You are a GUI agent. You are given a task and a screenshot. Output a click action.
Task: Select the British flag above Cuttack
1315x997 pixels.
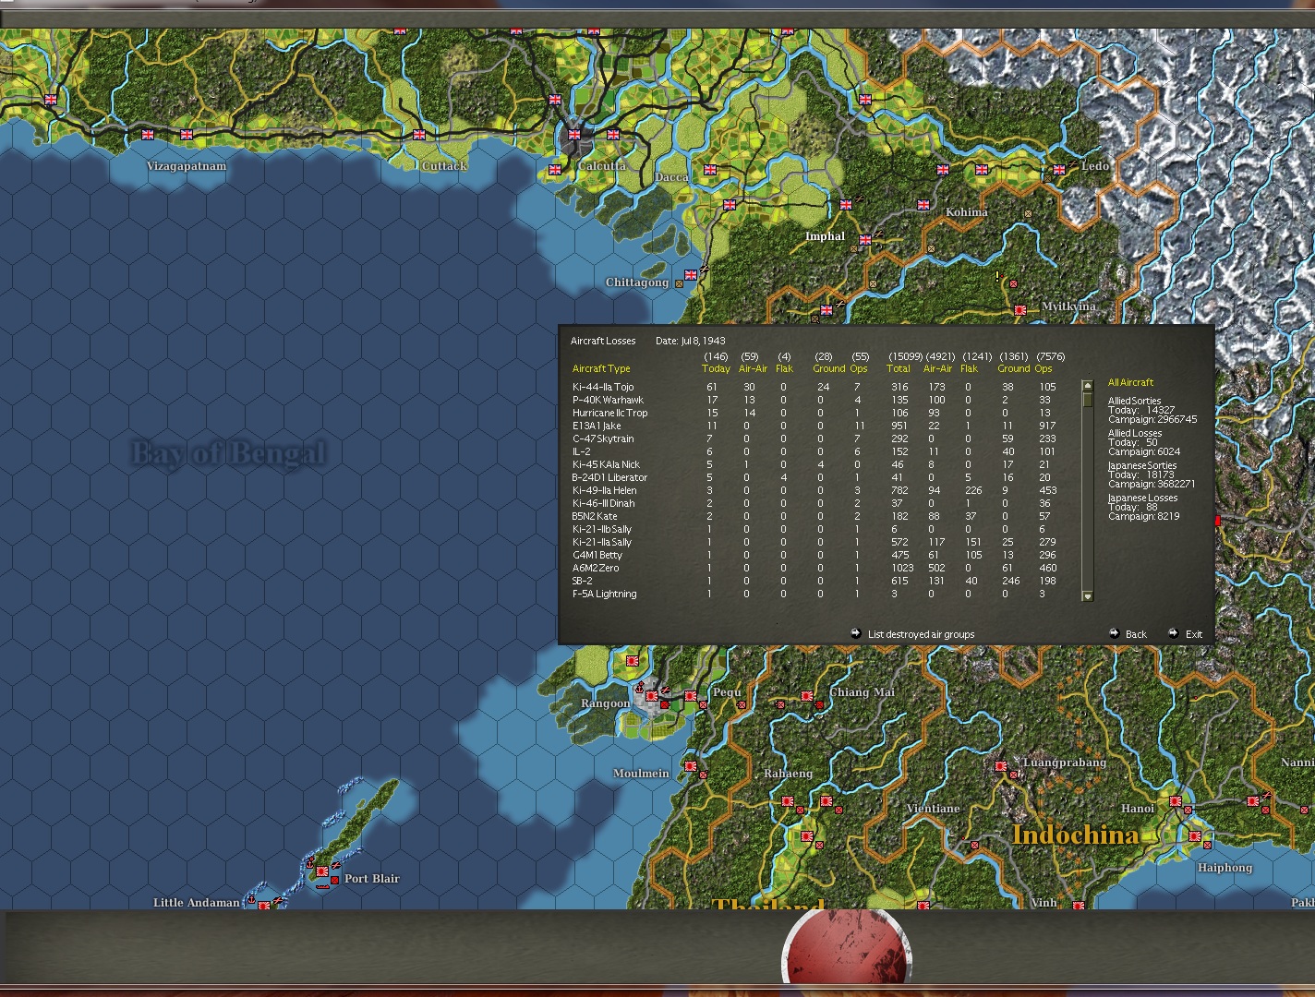tap(419, 135)
